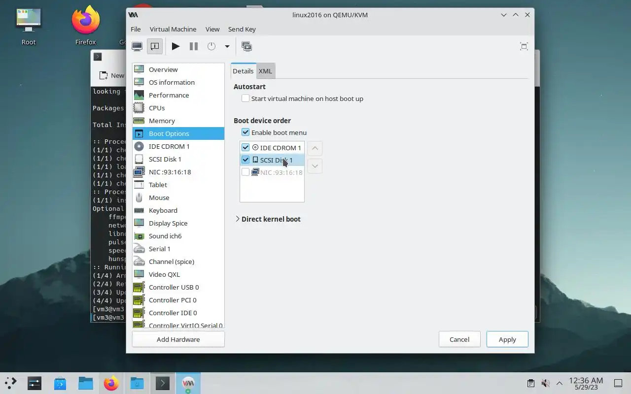The image size is (631, 394).
Task: Open the KDE application launcher
Action: (11, 383)
